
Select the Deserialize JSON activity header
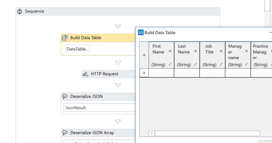(98, 97)
